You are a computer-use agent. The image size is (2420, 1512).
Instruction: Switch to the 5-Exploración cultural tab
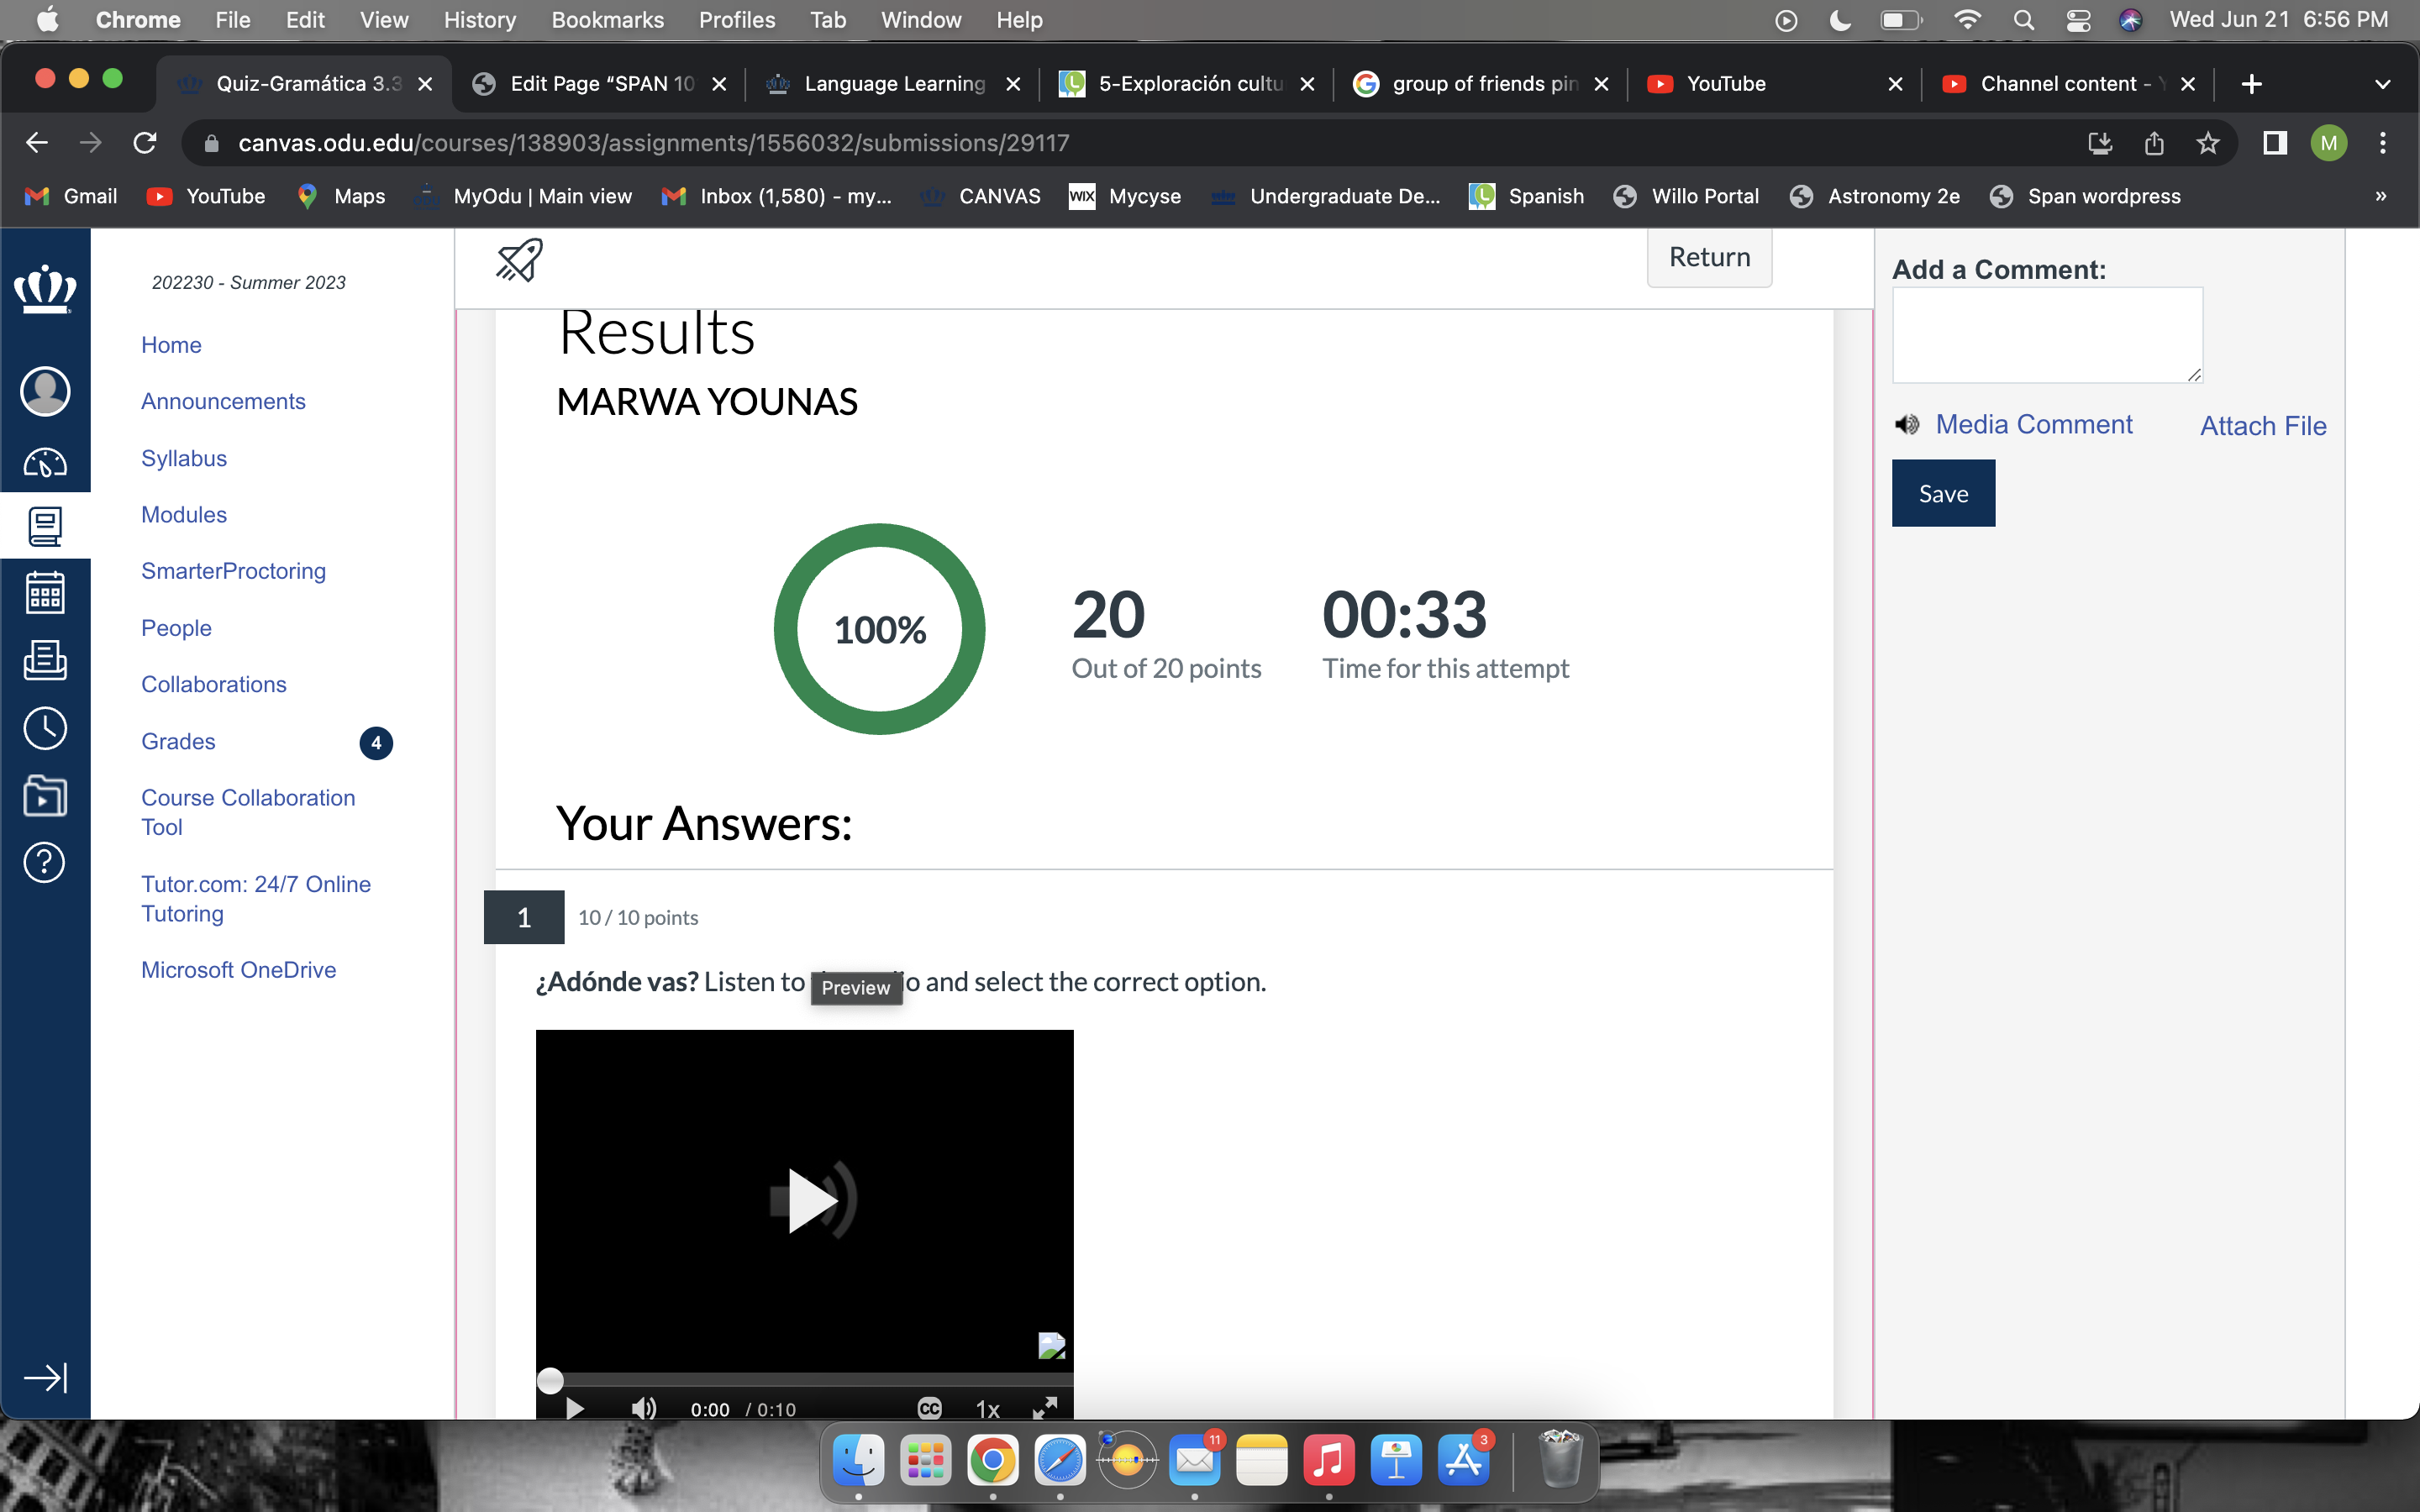point(1189,84)
